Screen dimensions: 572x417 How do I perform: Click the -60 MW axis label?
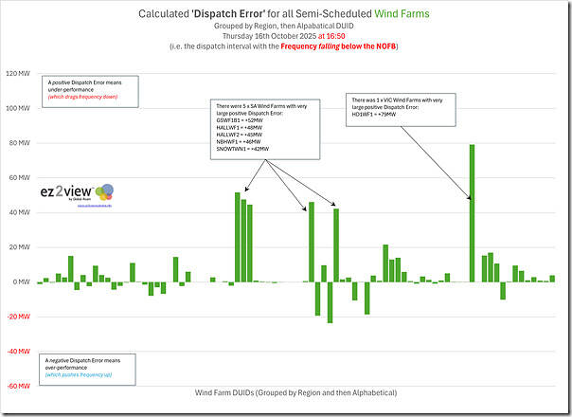19,387
